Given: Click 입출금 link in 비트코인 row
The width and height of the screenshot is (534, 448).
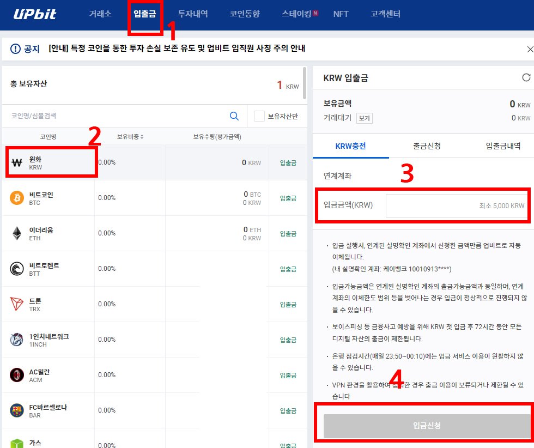Looking at the screenshot, I should pyautogui.click(x=288, y=198).
